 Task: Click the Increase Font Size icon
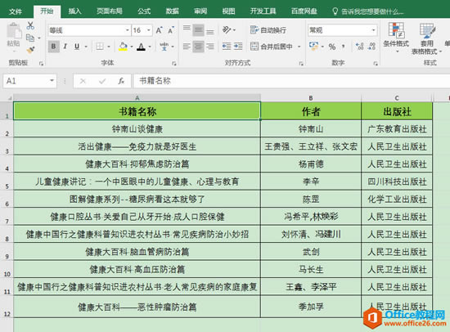tap(159, 30)
